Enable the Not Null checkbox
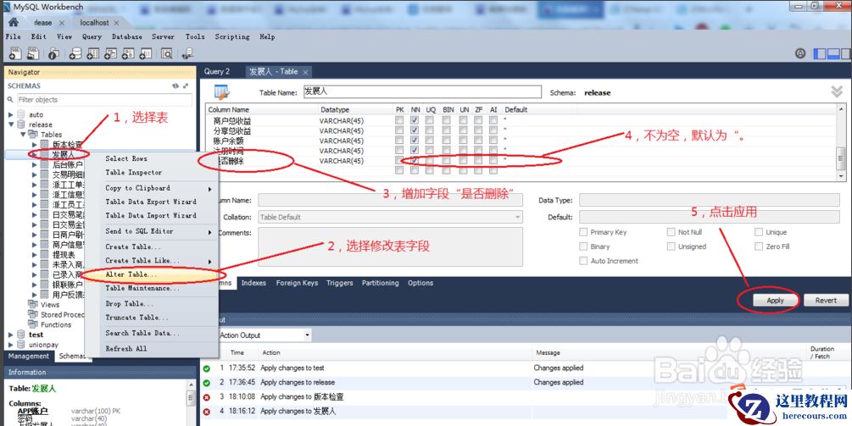Screen dimensions: 852x426 (671, 232)
